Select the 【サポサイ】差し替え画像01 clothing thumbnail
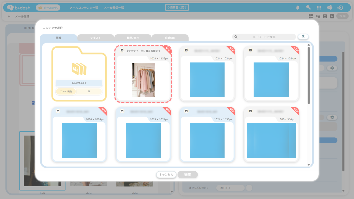The width and height of the screenshot is (354, 199). [143, 80]
